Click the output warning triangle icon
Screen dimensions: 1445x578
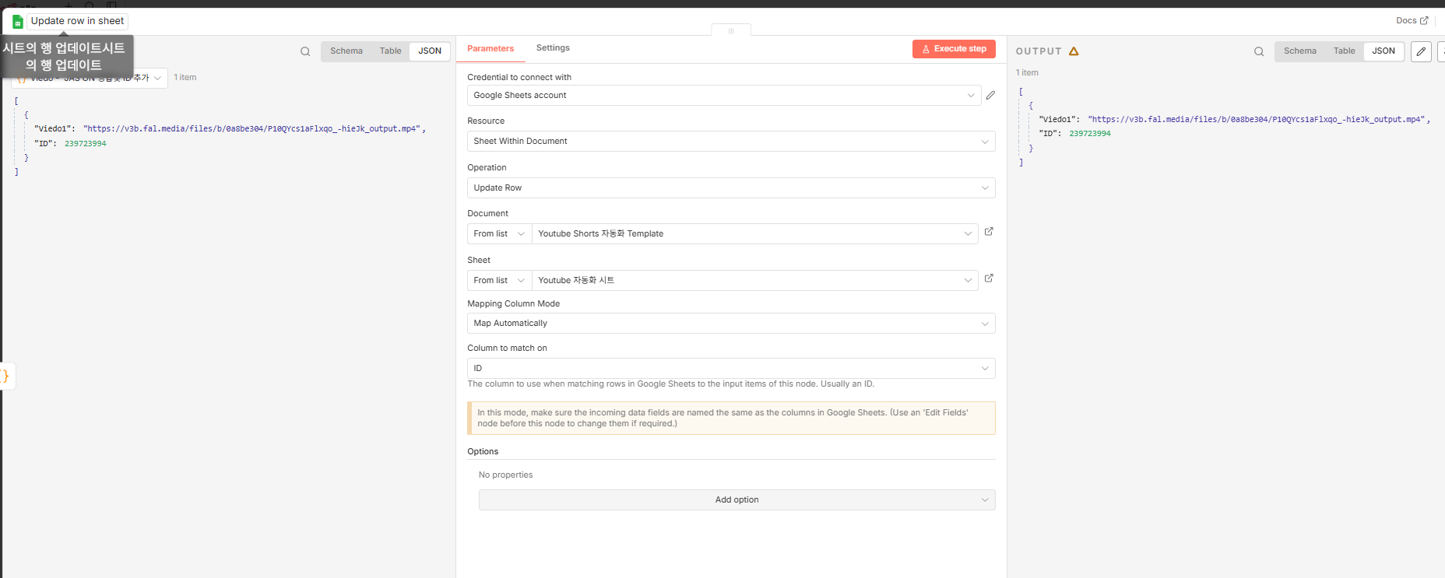(1074, 51)
